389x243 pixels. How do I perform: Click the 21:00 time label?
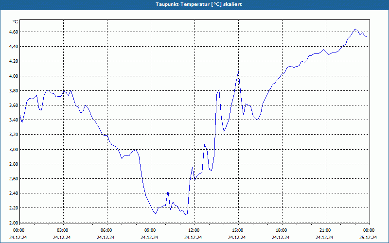[x=325, y=230]
